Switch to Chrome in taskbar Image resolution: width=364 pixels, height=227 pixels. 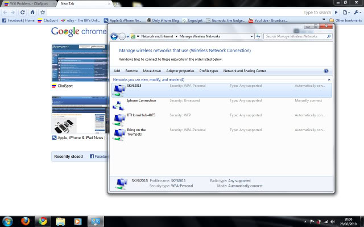(43, 221)
